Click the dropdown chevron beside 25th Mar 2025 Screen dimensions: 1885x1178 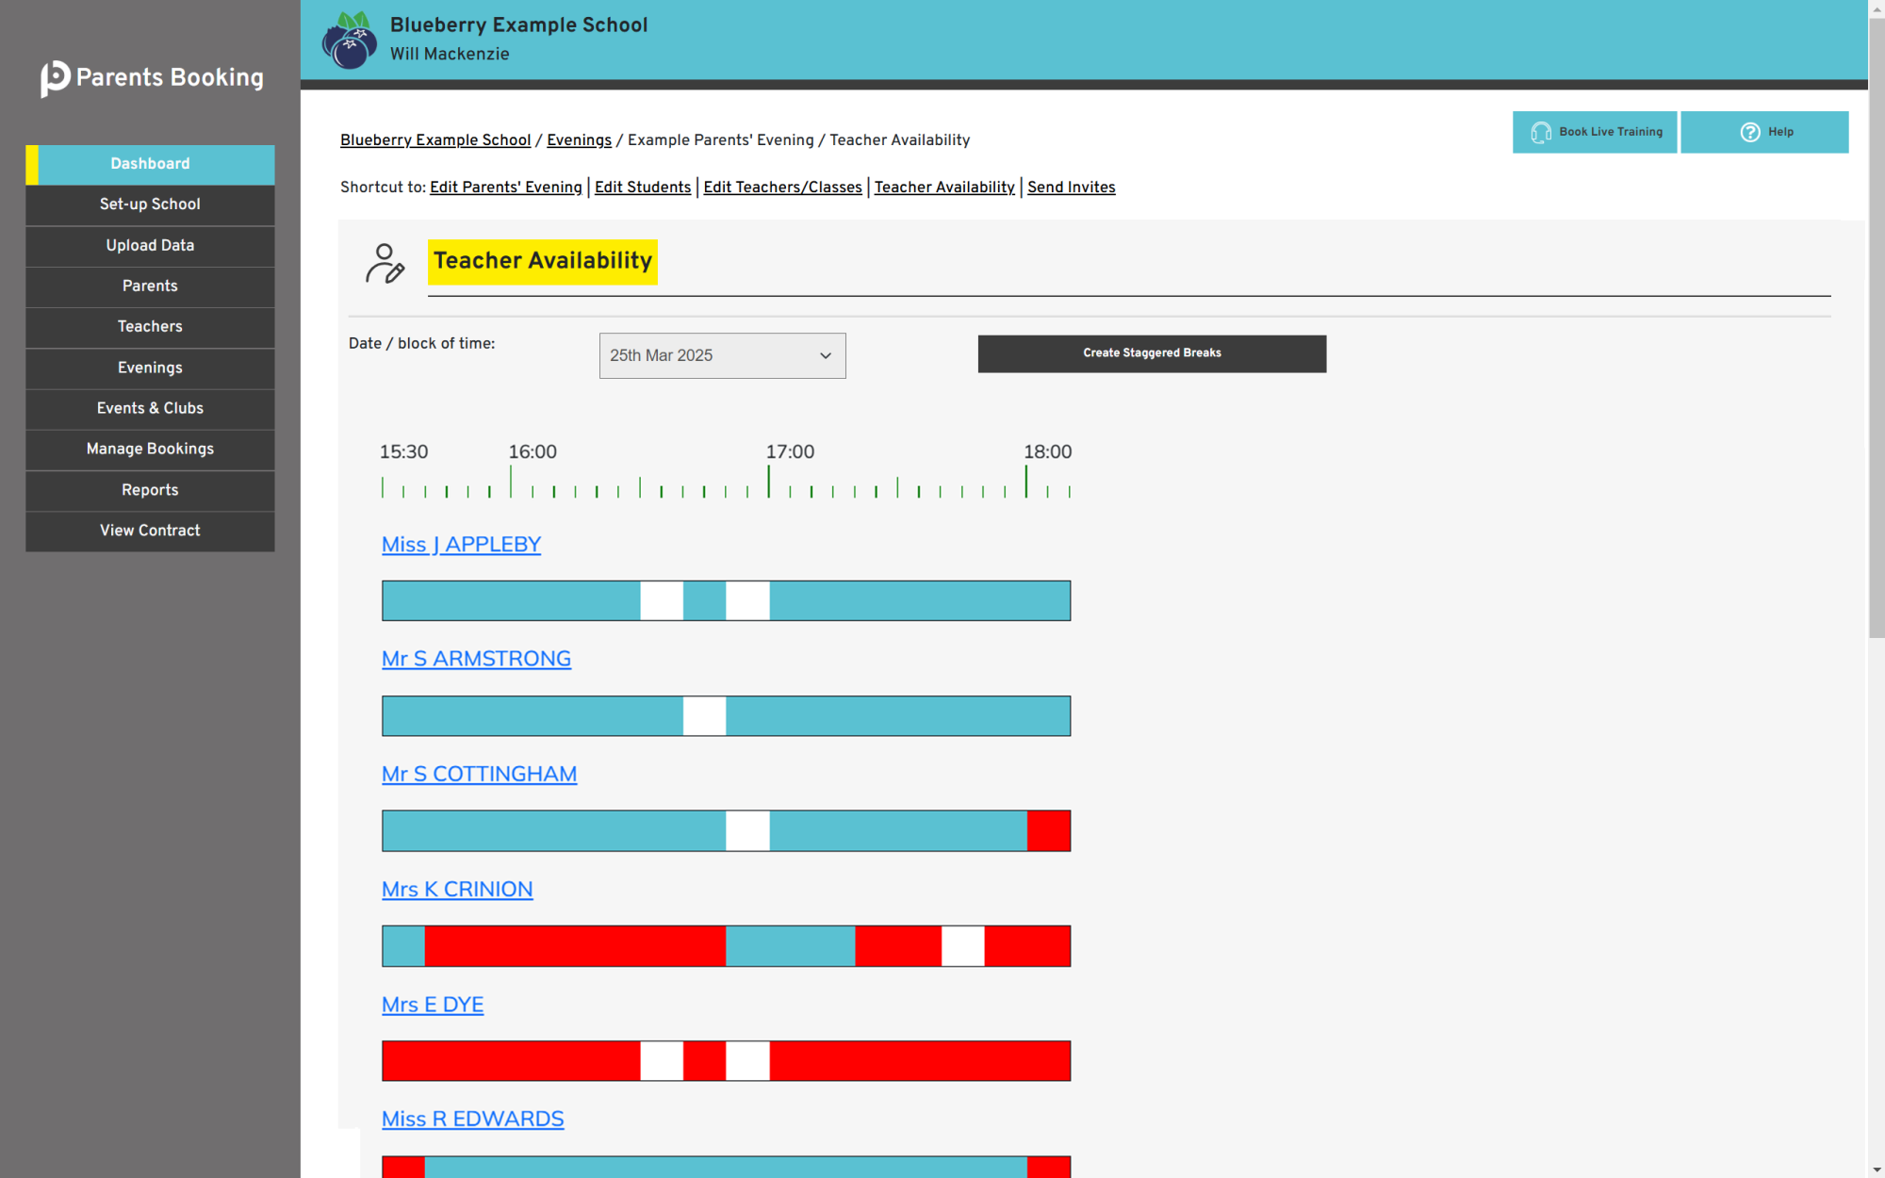826,356
